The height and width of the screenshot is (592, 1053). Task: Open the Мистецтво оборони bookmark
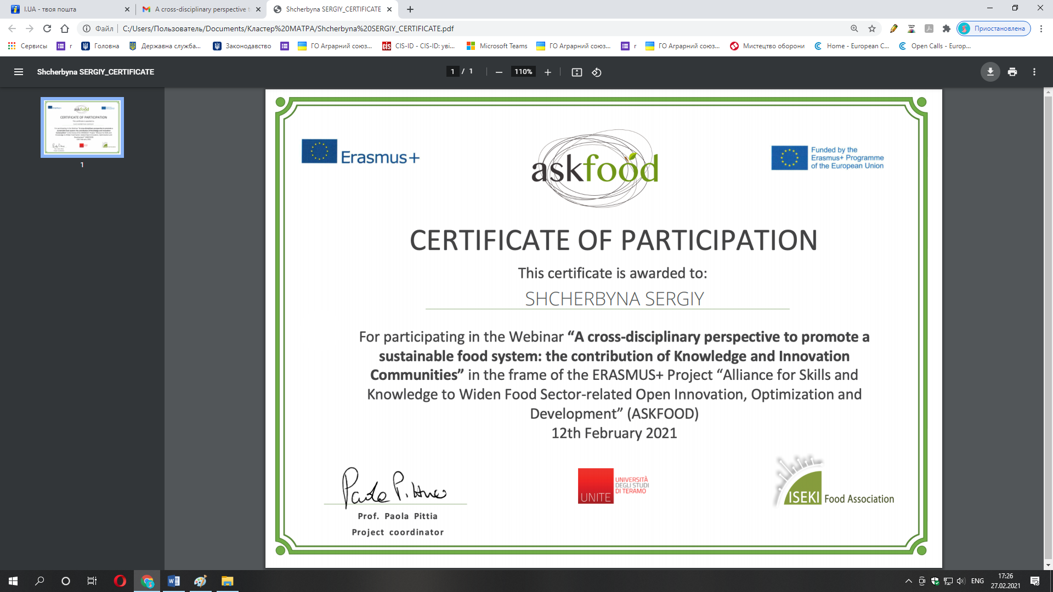tap(767, 46)
